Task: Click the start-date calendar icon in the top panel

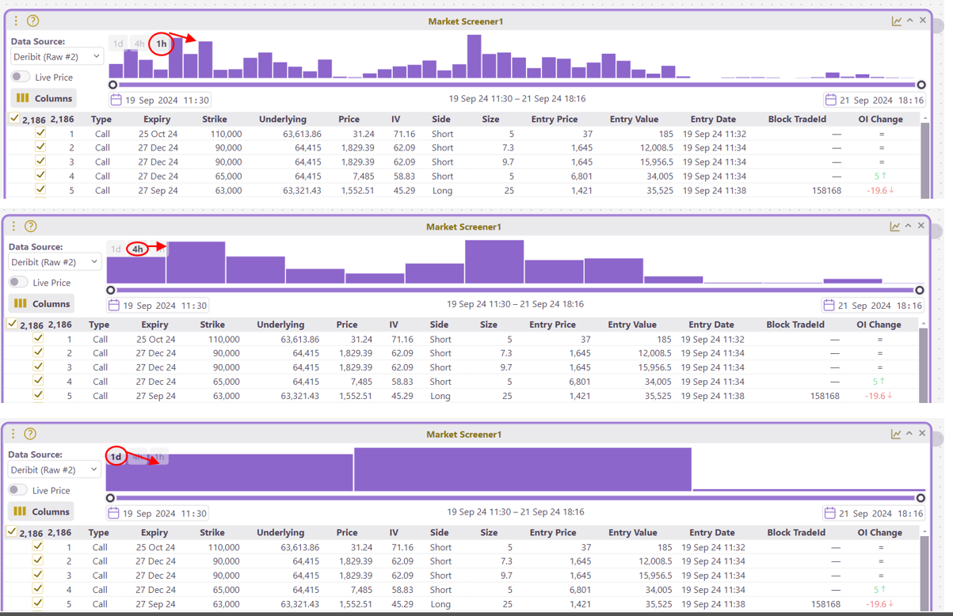Action: pos(116,100)
